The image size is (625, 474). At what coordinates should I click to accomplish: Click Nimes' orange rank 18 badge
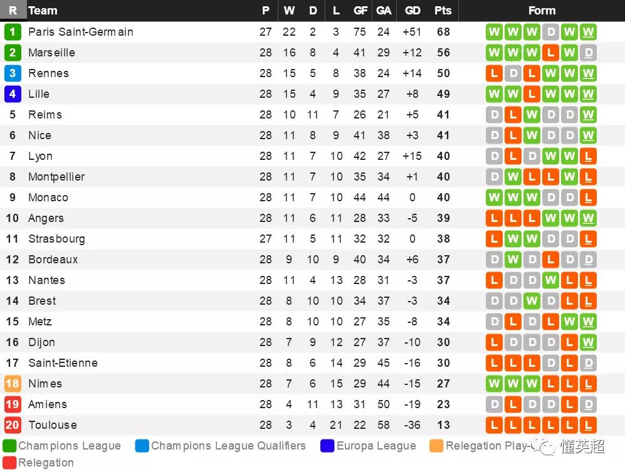point(13,384)
